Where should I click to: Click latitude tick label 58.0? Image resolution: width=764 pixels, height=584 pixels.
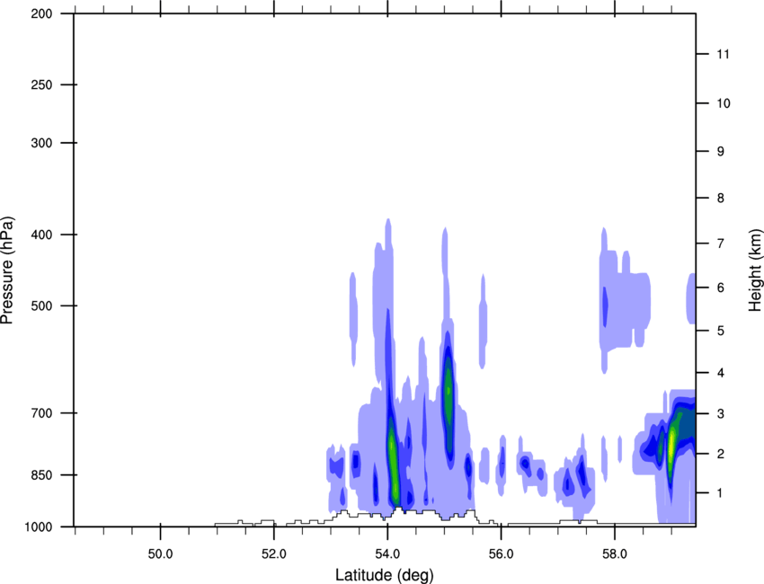point(615,554)
